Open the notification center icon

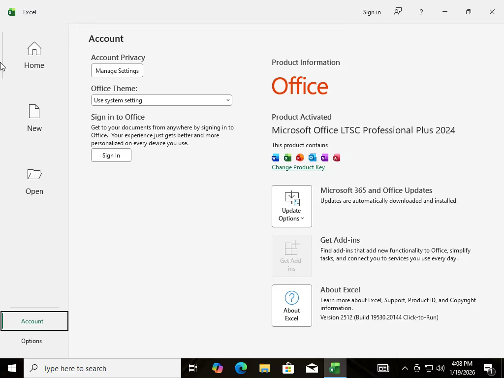pyautogui.click(x=489, y=369)
